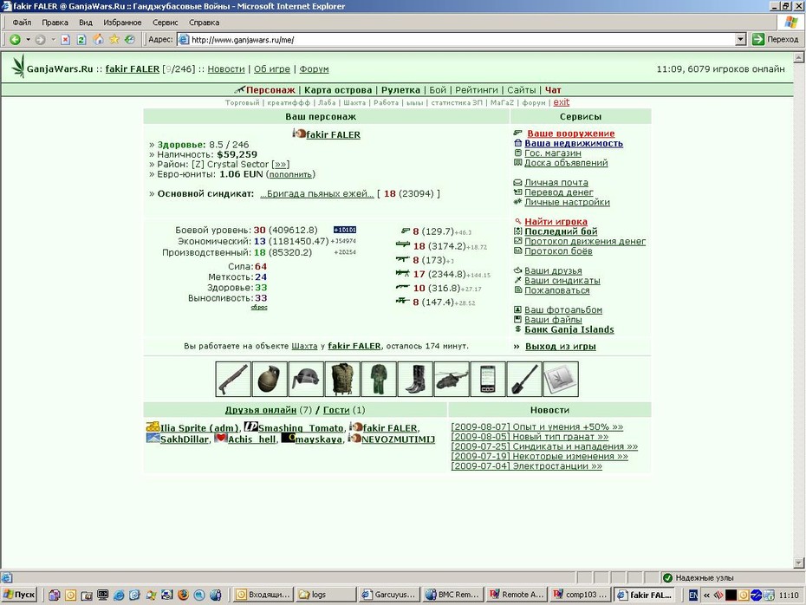Click the green camouflage suit icon
Image resolution: width=806 pixels, height=605 pixels.
pos(379,380)
